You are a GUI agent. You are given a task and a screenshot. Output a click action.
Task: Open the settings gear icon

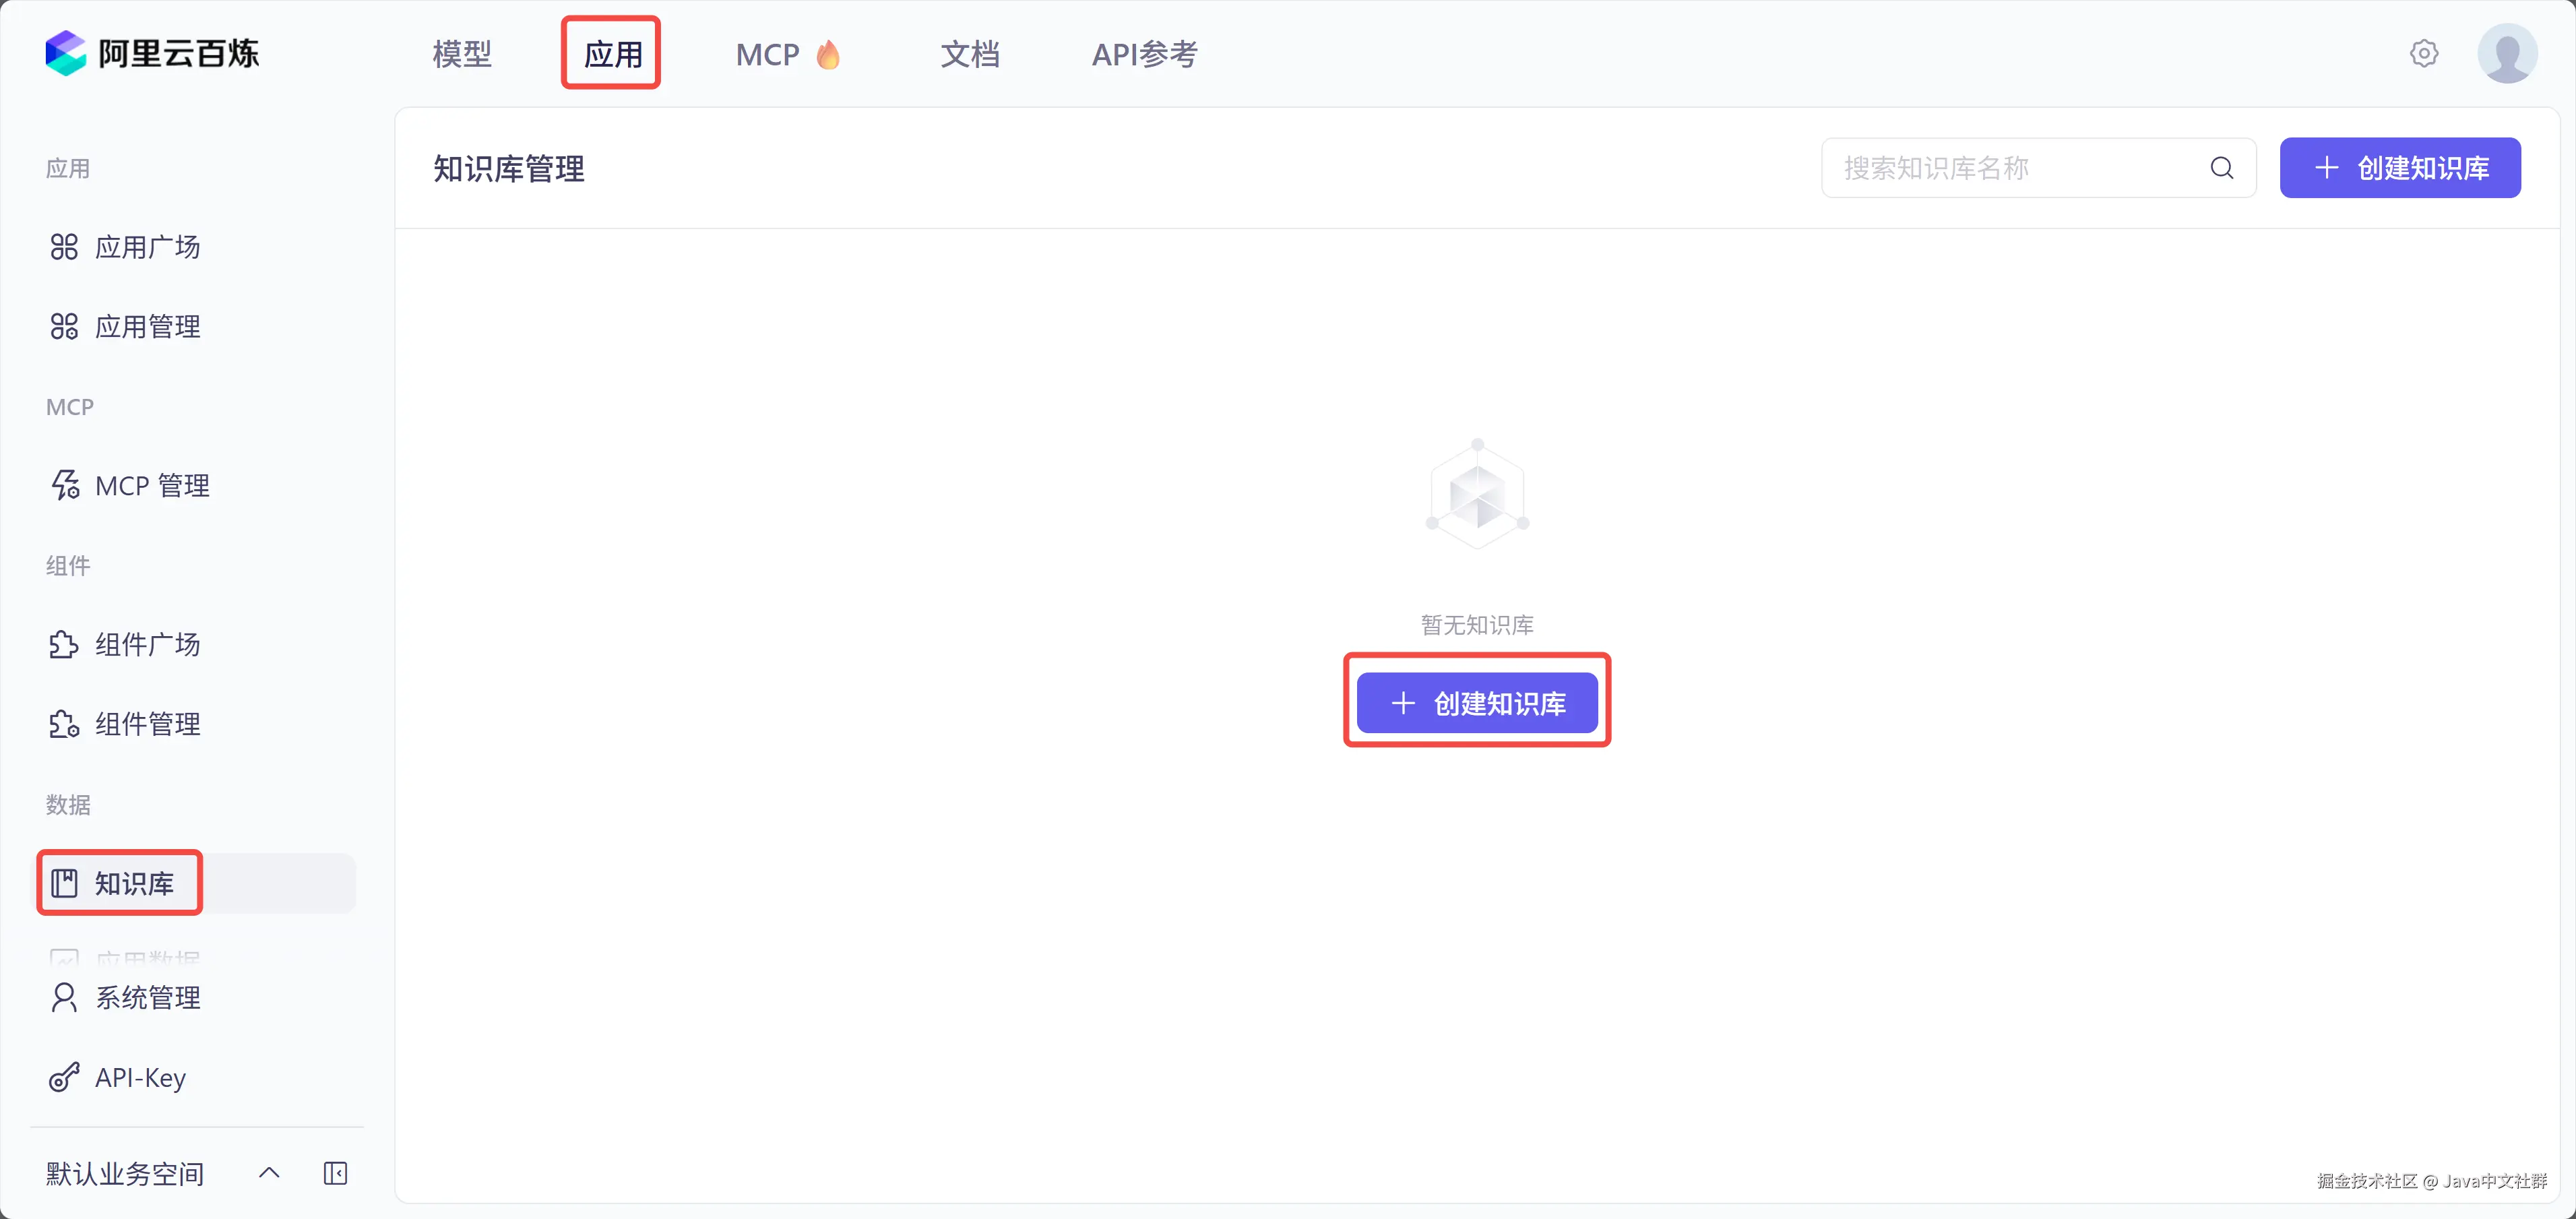click(x=2423, y=53)
